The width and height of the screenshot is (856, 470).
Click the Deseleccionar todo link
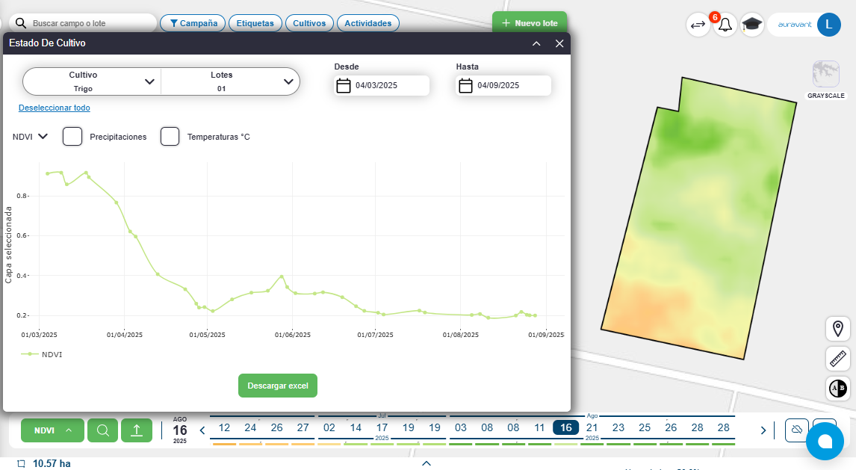[x=55, y=108]
